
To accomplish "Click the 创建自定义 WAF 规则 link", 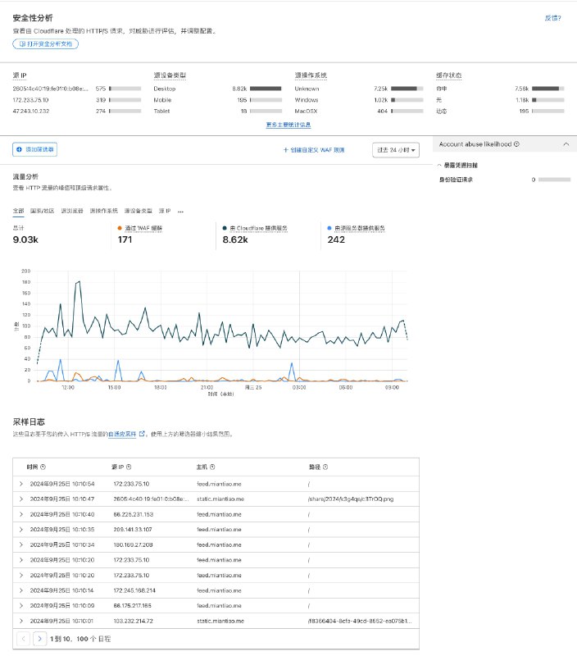I will 314,150.
